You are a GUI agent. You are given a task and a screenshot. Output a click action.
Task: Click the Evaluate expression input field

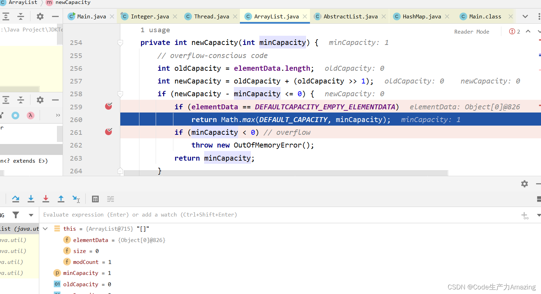(280, 215)
